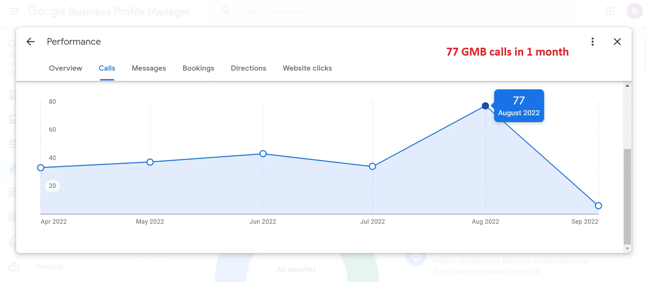Close the Performance dialog

tap(617, 42)
